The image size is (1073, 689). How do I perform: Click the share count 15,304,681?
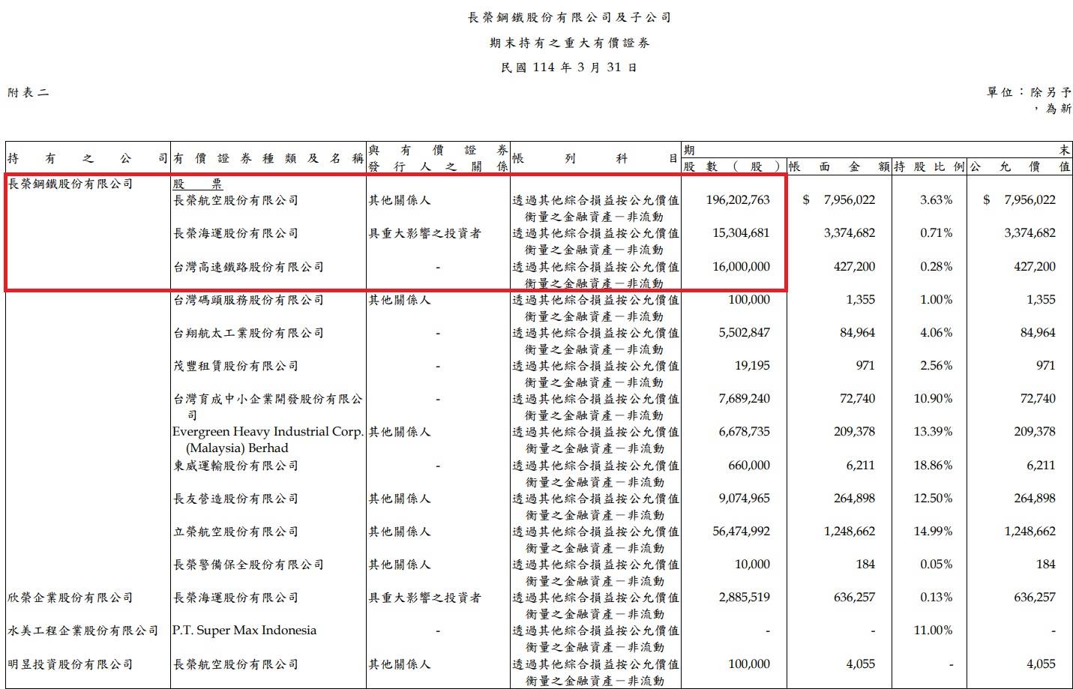(x=741, y=233)
